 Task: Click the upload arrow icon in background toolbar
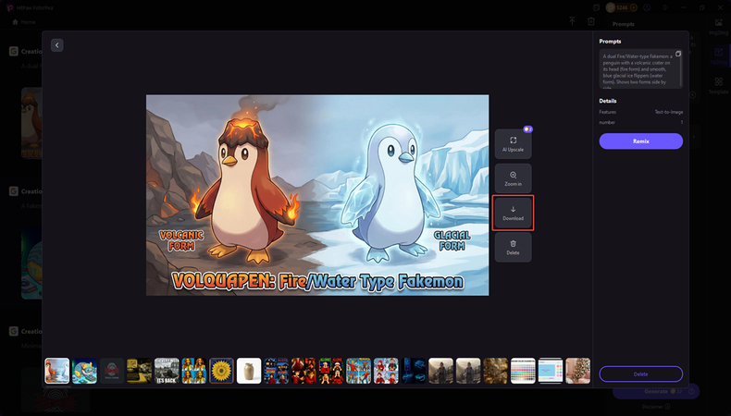[572, 21]
